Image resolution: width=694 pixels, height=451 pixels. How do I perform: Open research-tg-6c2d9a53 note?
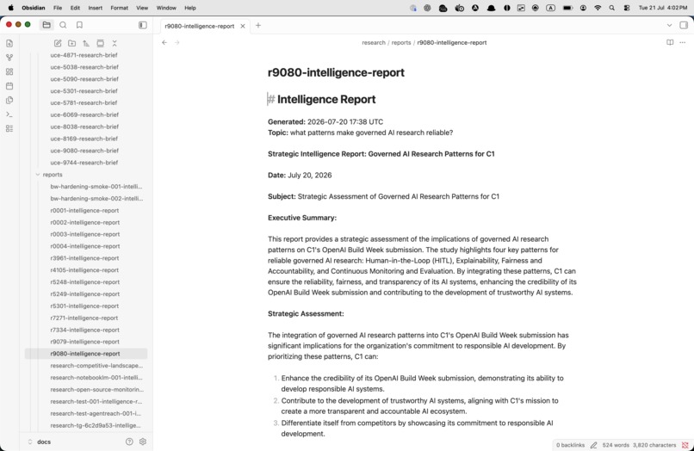click(96, 425)
